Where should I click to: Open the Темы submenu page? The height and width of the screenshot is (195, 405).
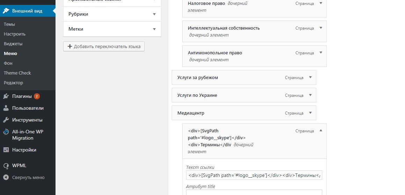click(9, 24)
